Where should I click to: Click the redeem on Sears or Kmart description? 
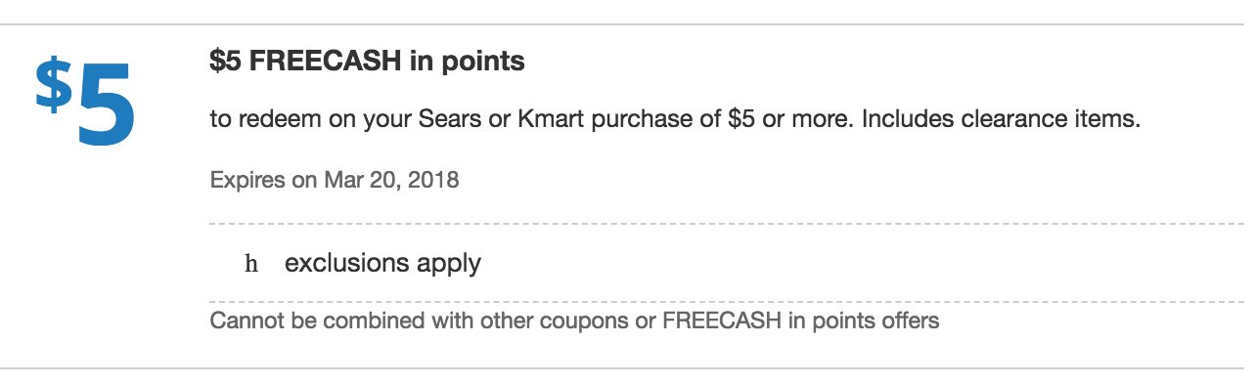click(676, 122)
